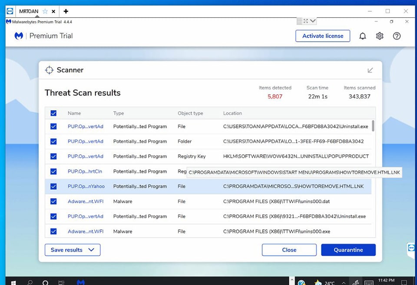
Task: Switch to the MRTOAN tab
Action: click(29, 11)
